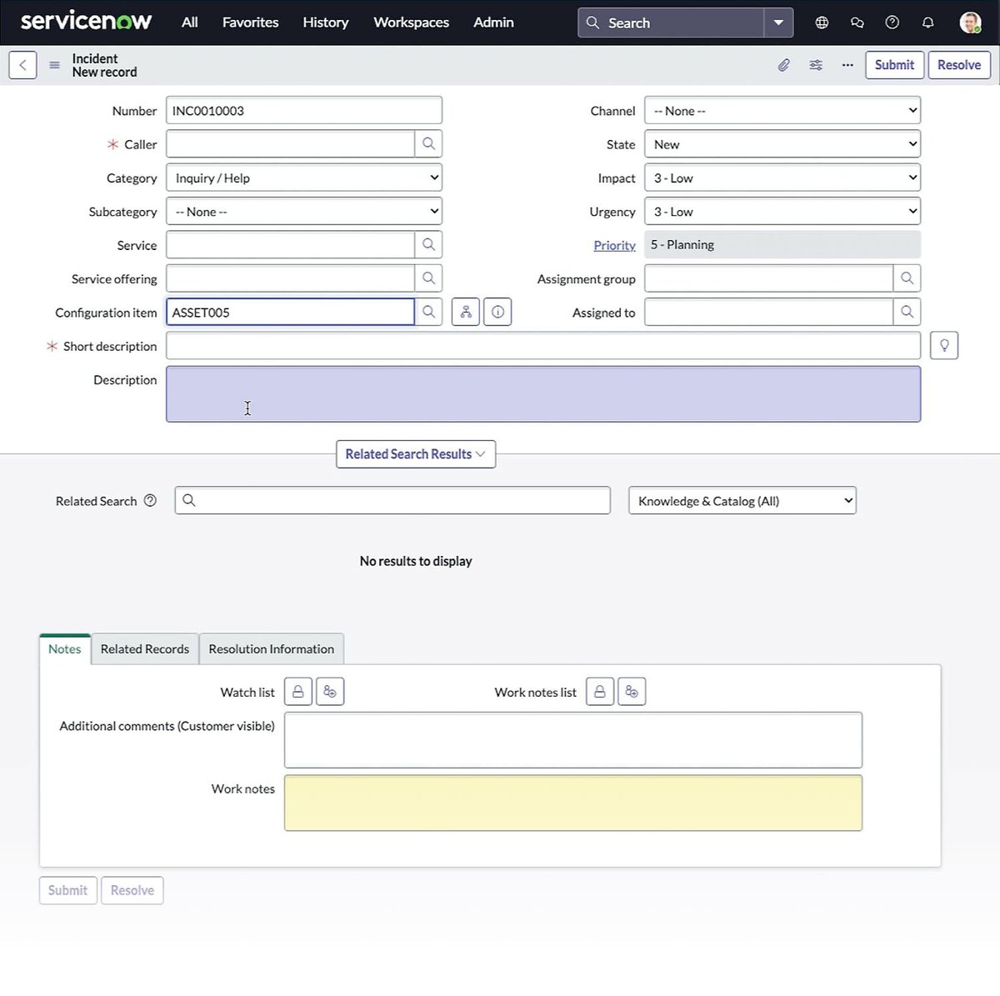This screenshot has height=996, width=1000.
Task: Open the Workspaces navigation menu
Action: pyautogui.click(x=411, y=23)
